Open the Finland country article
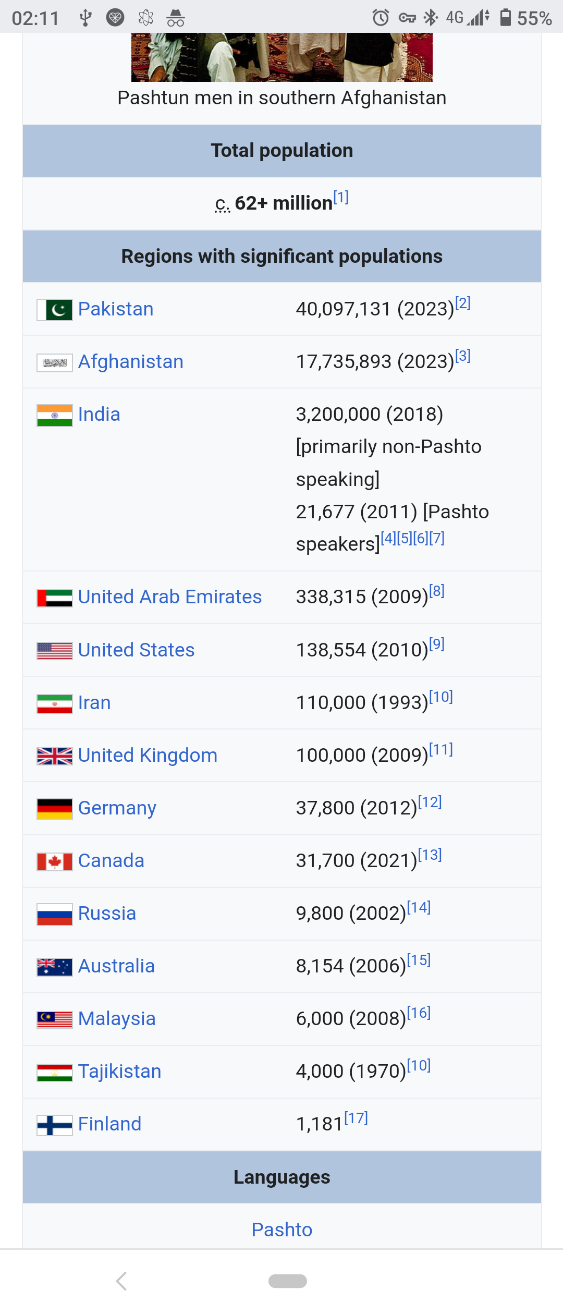The height and width of the screenshot is (1314, 563). 109,1124
